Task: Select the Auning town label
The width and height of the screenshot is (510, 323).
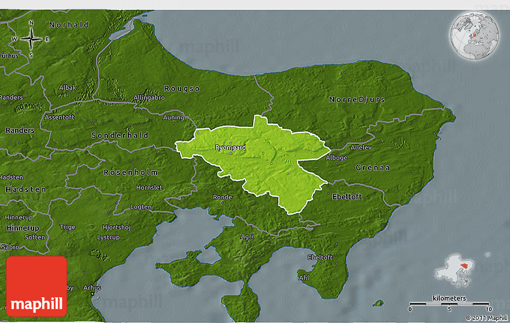Action: (x=174, y=117)
